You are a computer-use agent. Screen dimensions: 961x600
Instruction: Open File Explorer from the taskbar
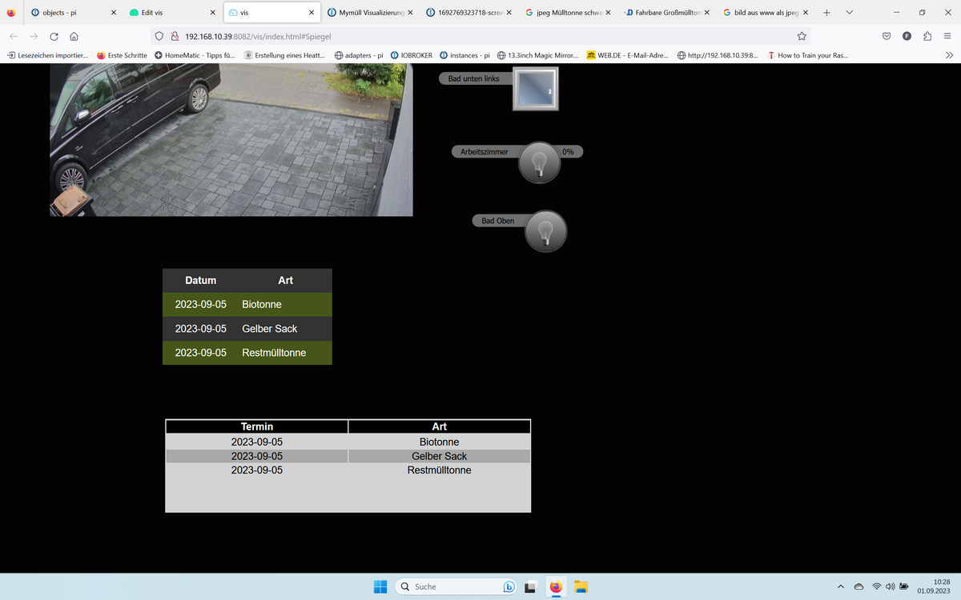click(x=581, y=586)
